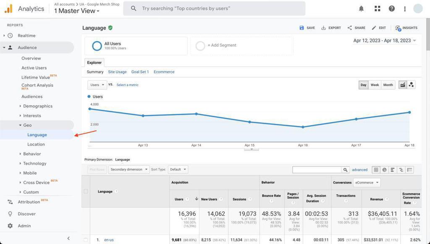Select the comparison view icon
The height and width of the screenshot is (244, 430).
tap(401, 170)
